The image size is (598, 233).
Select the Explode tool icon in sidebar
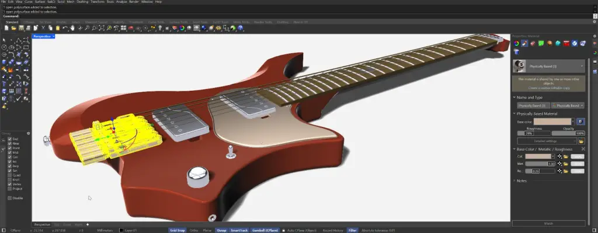11,70
